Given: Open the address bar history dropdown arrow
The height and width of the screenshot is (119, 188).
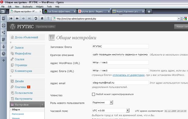Looking at the screenshot, I should click(179, 19).
